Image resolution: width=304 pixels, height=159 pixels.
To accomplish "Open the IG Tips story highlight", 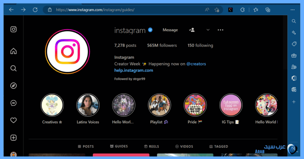I will pos(231,105).
